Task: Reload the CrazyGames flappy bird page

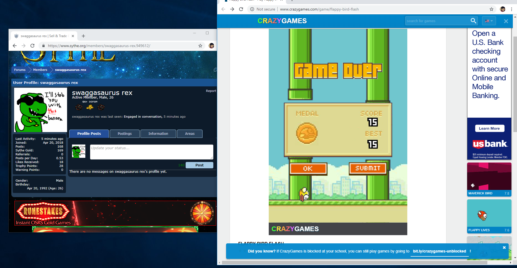Action: click(241, 9)
